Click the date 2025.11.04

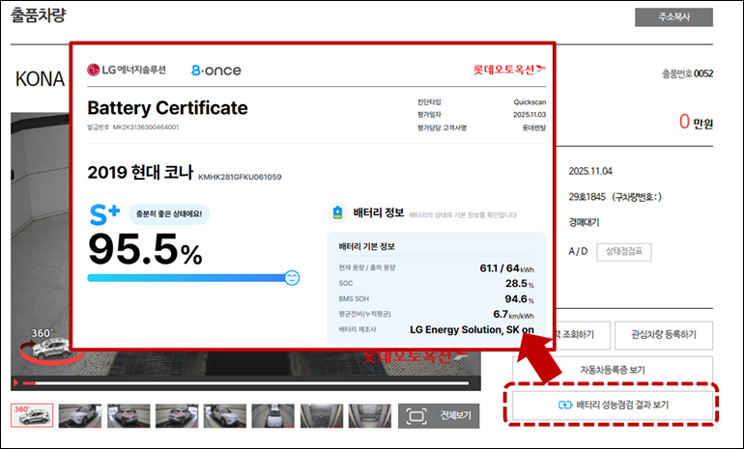(x=590, y=171)
